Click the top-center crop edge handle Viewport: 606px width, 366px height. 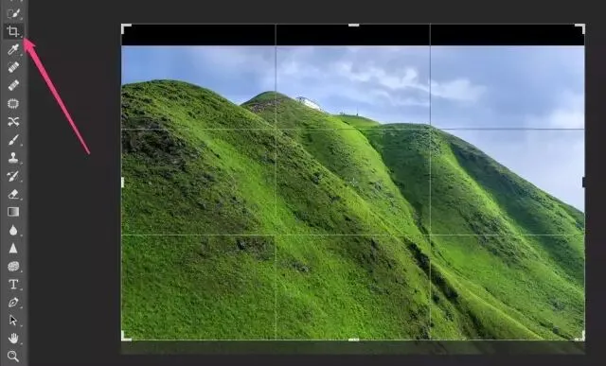[x=353, y=26]
